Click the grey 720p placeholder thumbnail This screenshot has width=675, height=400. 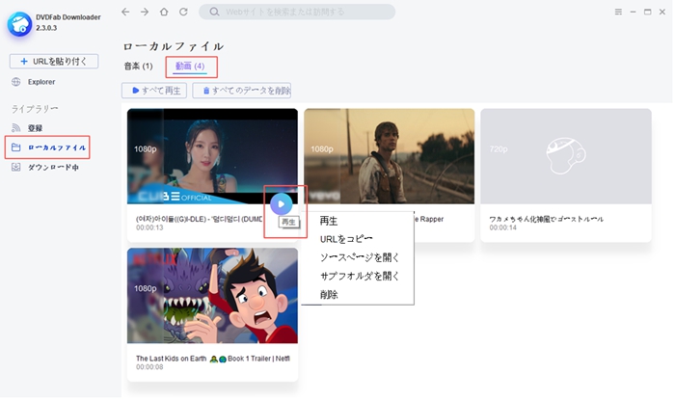point(566,156)
